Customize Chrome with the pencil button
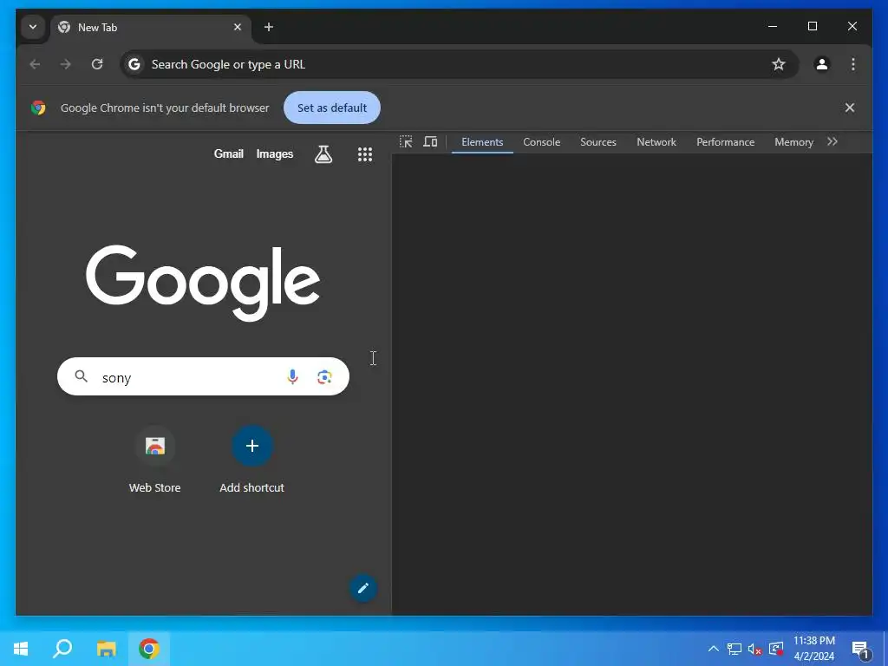 [363, 589]
